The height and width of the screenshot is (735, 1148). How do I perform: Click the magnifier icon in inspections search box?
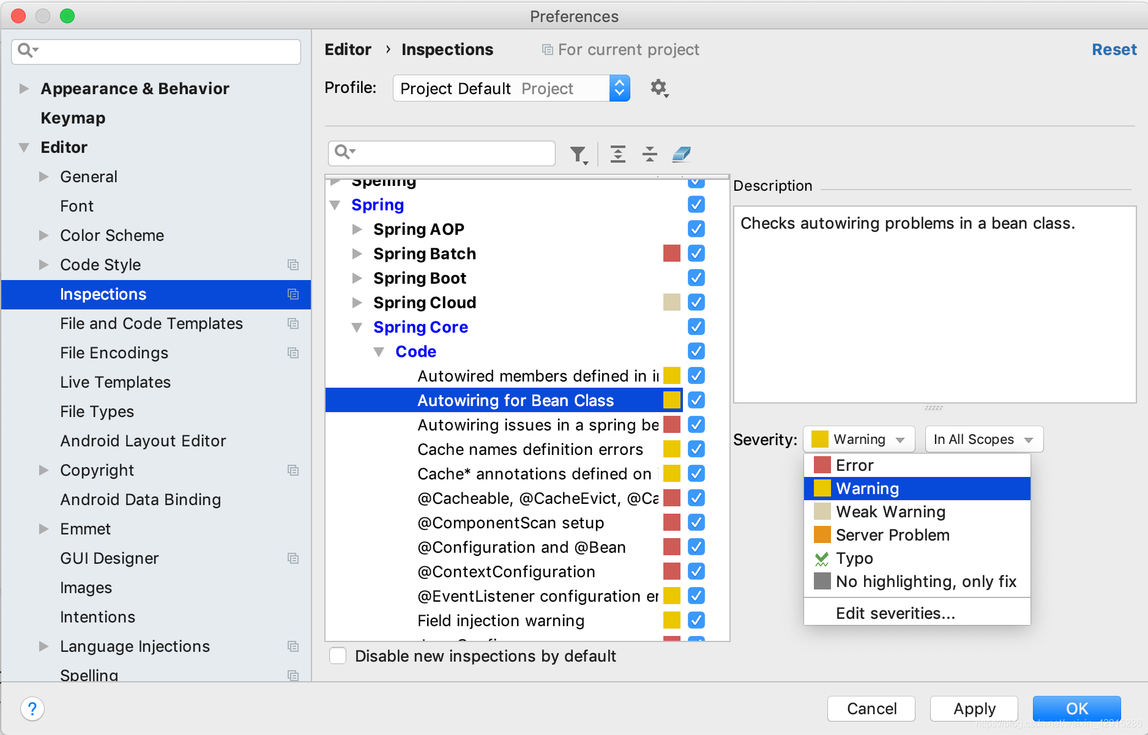pyautogui.click(x=345, y=152)
